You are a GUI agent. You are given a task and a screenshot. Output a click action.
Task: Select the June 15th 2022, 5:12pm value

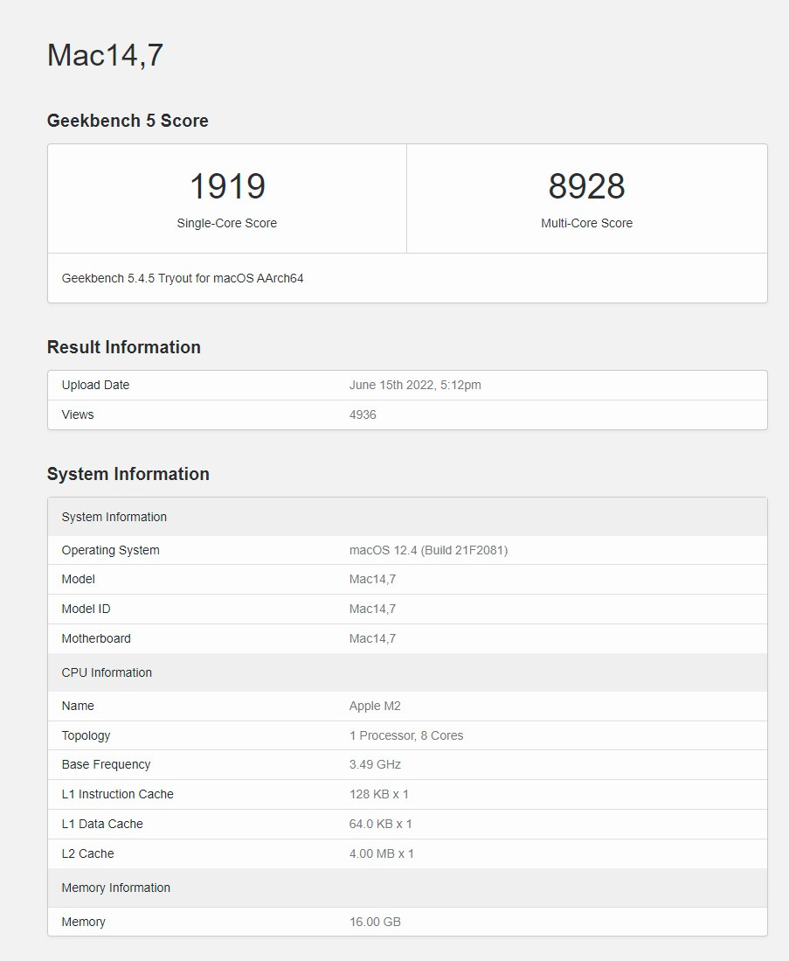click(x=415, y=385)
